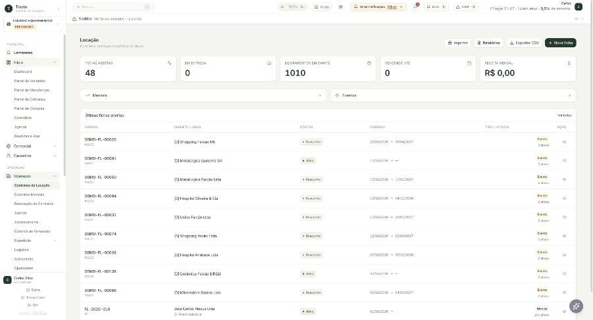
Task: Click FL-2026-010 code cell
Action: (x=97, y=309)
